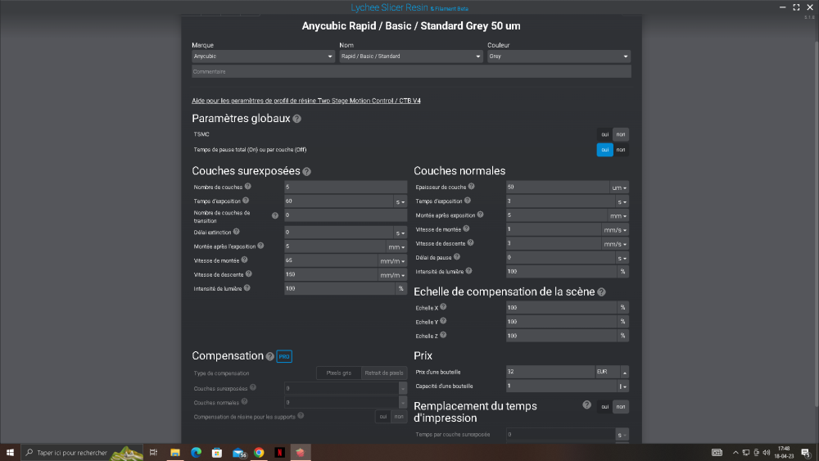Open unit dropdown for Capacité d'une bouteille

pyautogui.click(x=622, y=386)
